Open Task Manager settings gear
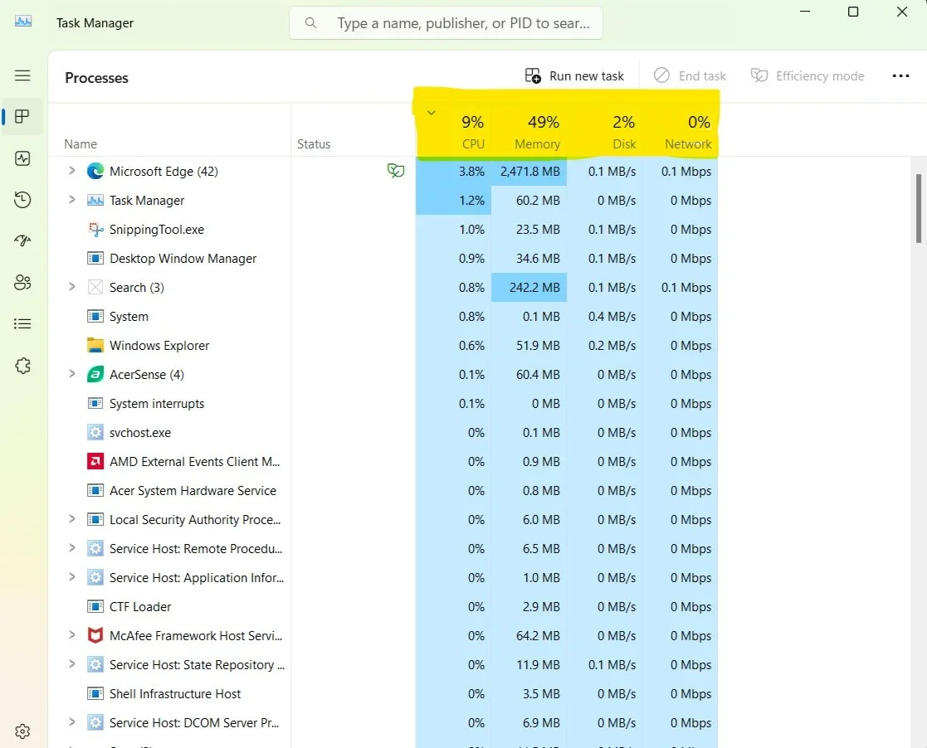Screen dimensions: 927x748 [x=22, y=731]
